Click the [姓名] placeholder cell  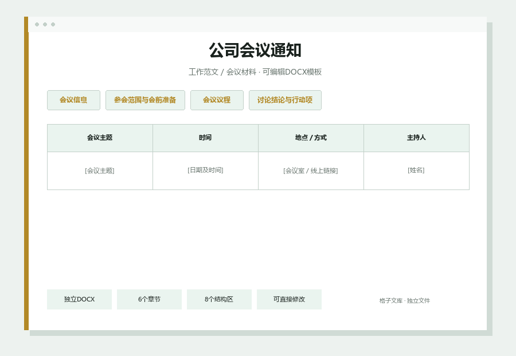pyautogui.click(x=416, y=171)
